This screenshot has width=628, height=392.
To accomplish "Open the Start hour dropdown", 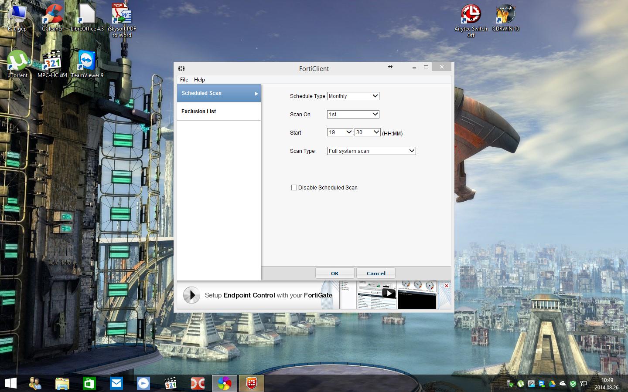I will (340, 132).
